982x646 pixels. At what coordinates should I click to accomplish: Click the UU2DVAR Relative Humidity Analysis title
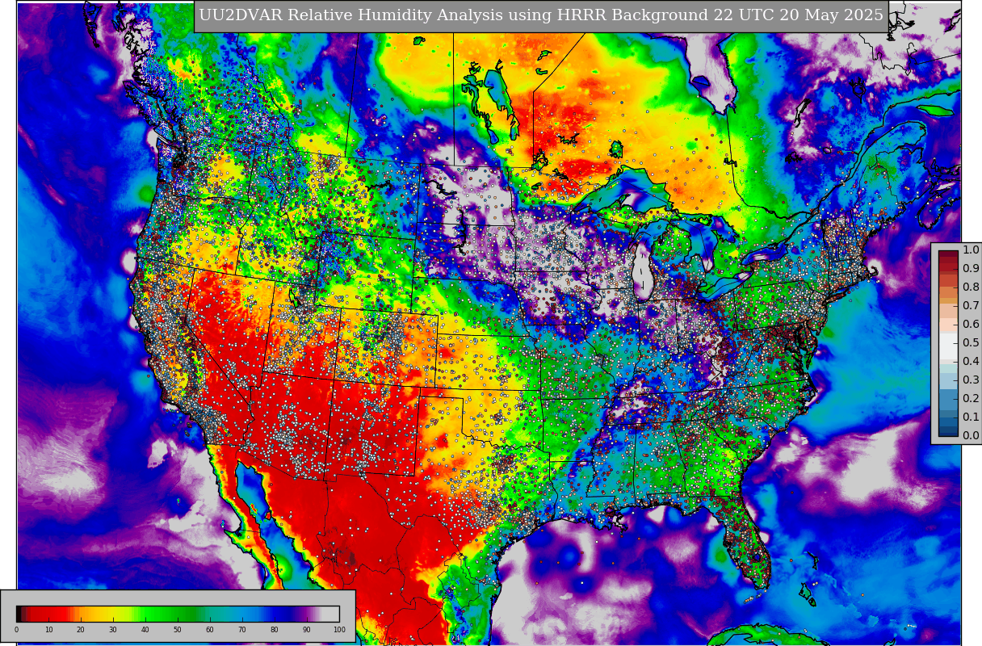(541, 15)
